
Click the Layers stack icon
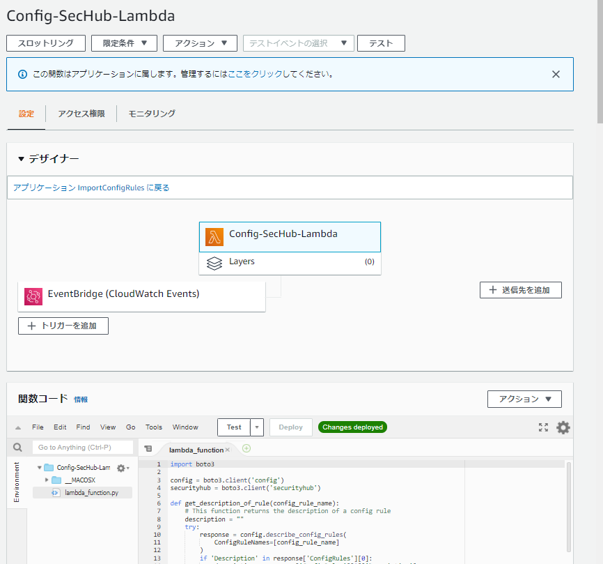pos(214,264)
